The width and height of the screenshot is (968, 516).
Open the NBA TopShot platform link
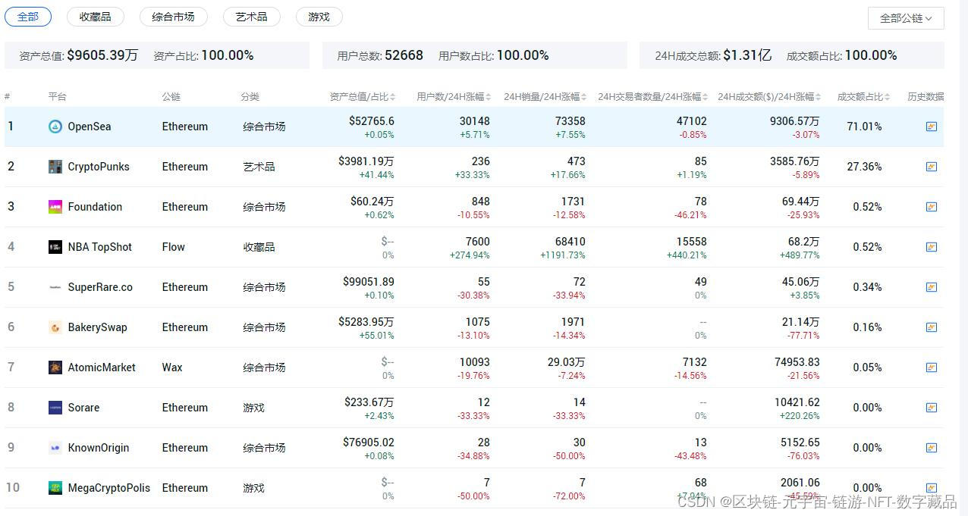click(x=99, y=247)
